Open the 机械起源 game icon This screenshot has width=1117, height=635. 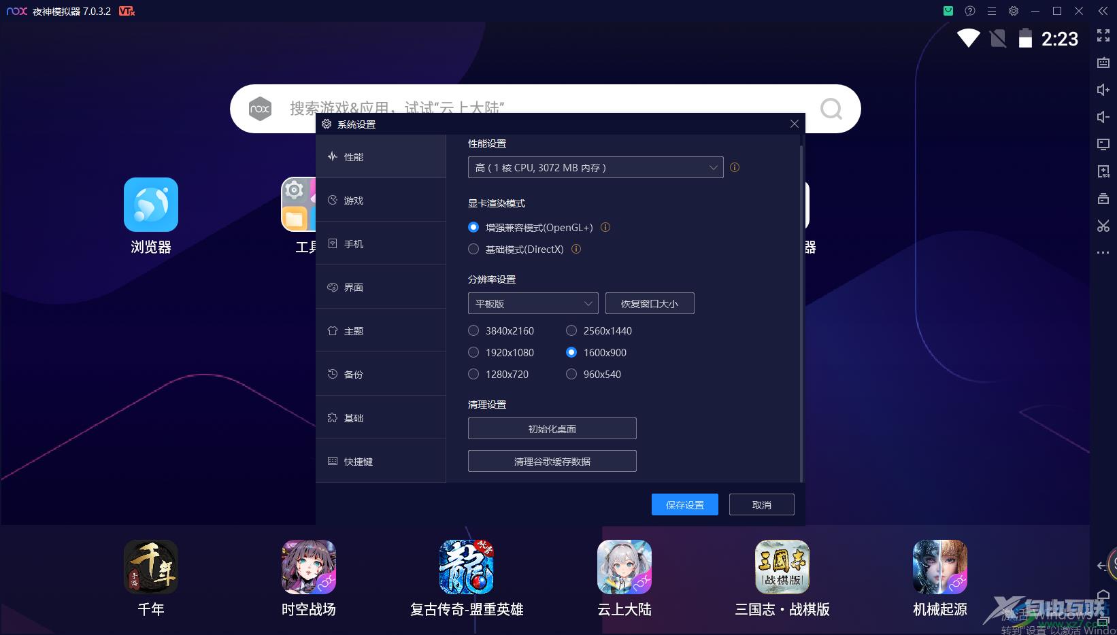coord(940,567)
